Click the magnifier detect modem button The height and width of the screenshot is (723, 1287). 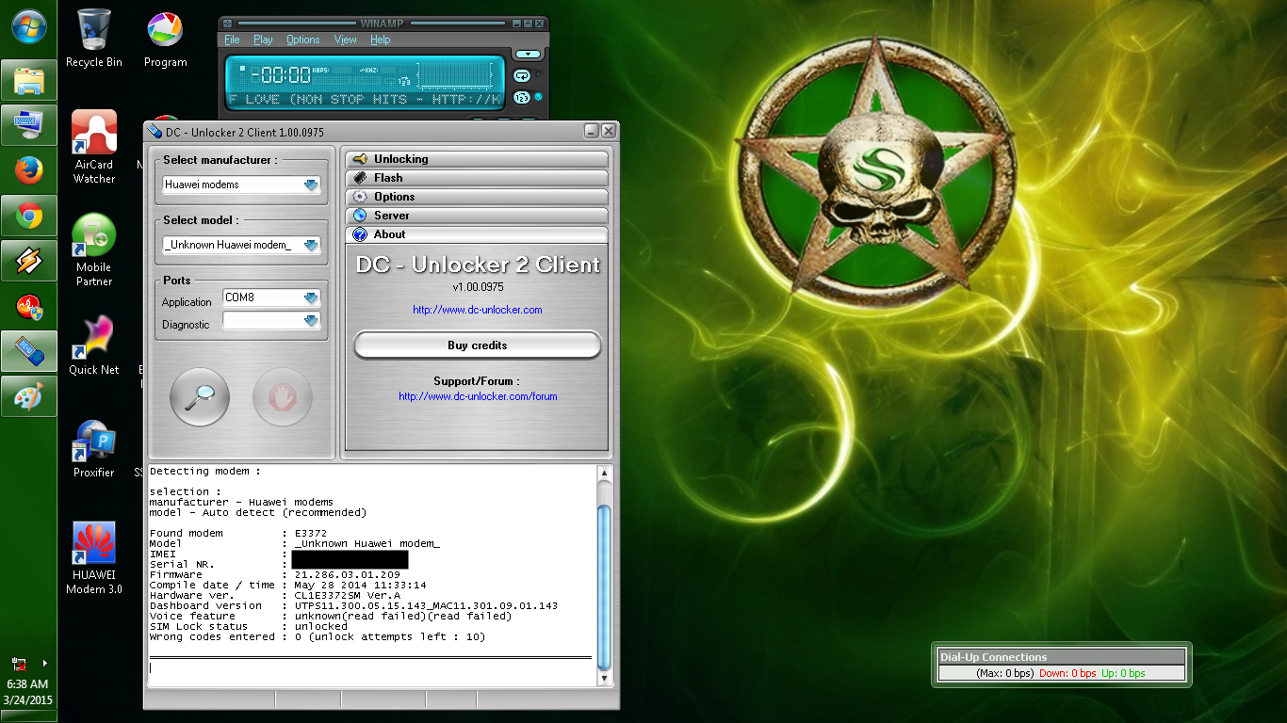(x=200, y=397)
